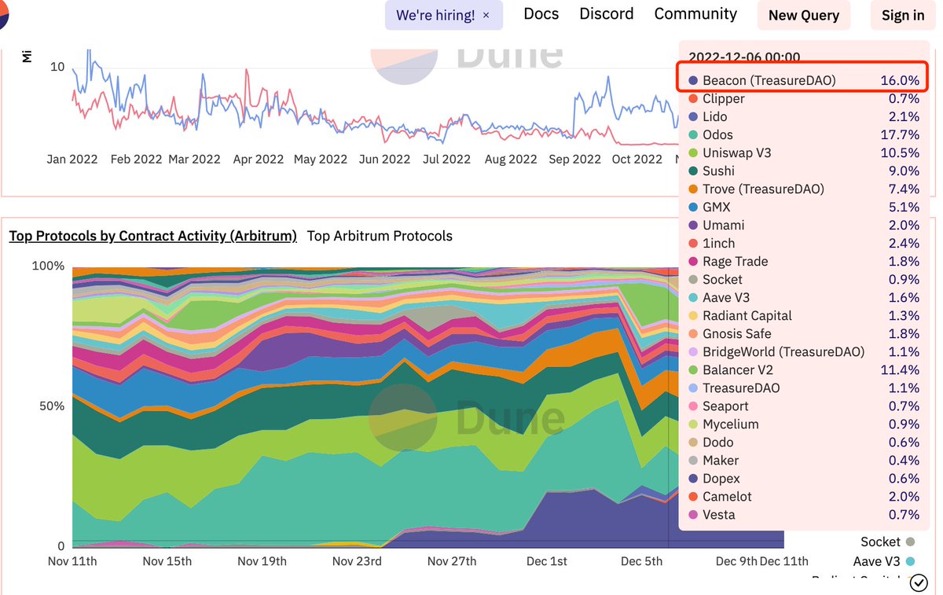This screenshot has width=943, height=595.
Task: Select the Vesta tooltip row
Action: [x=804, y=514]
